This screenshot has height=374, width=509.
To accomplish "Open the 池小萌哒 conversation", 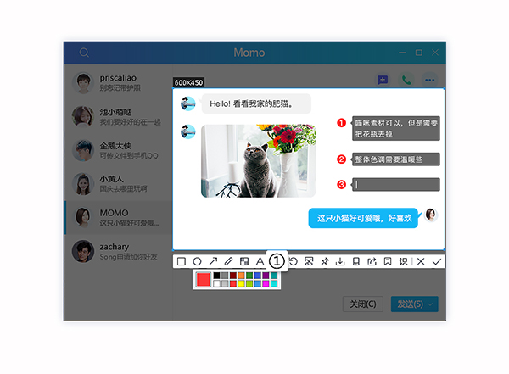I will pos(118,116).
